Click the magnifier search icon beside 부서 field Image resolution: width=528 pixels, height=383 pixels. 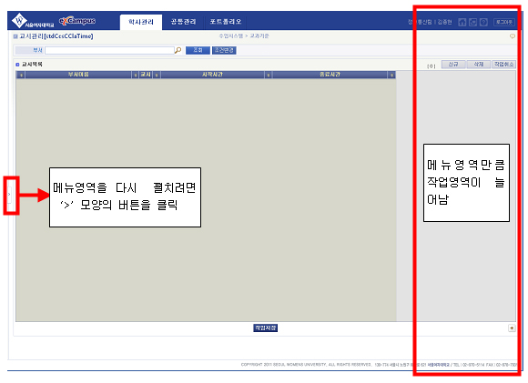pos(178,50)
